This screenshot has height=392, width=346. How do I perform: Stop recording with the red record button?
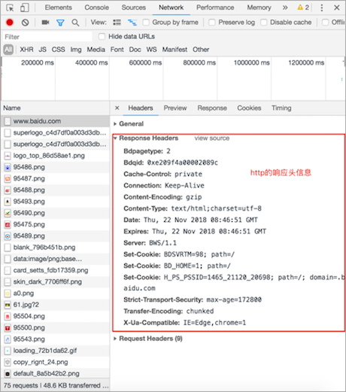click(x=10, y=23)
